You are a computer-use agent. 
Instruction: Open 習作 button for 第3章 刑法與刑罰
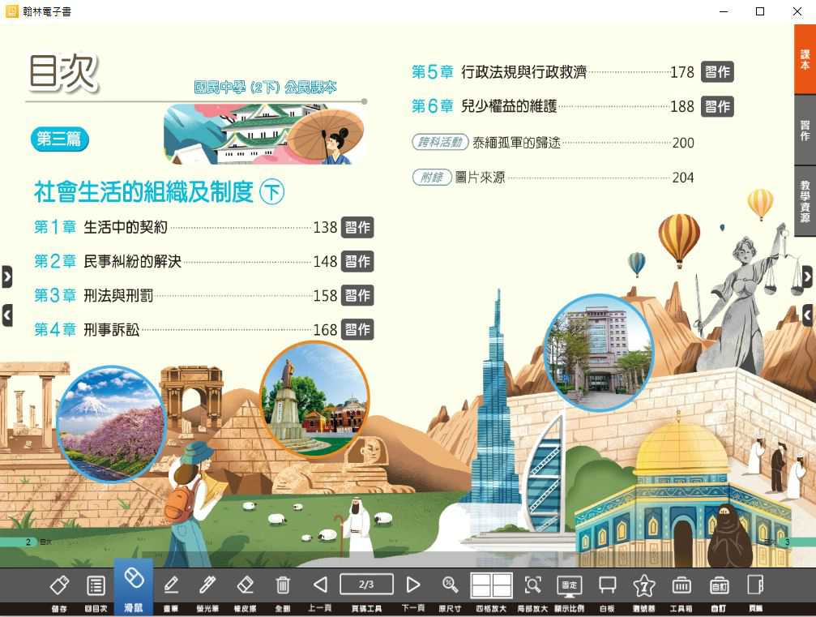(x=357, y=296)
